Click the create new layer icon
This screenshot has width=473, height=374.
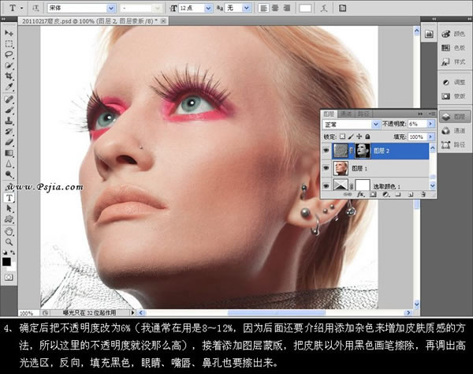(411, 195)
